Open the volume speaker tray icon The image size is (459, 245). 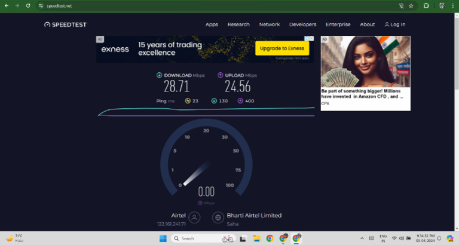[x=402, y=238]
